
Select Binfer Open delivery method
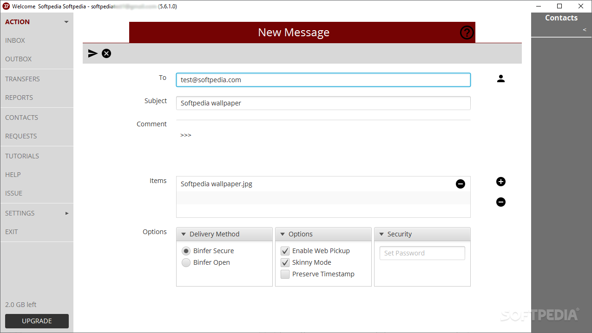click(186, 262)
